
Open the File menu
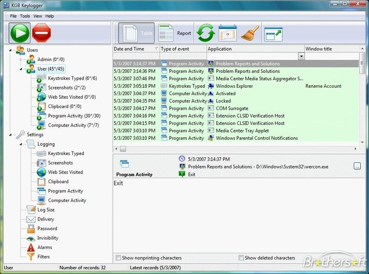13,16
